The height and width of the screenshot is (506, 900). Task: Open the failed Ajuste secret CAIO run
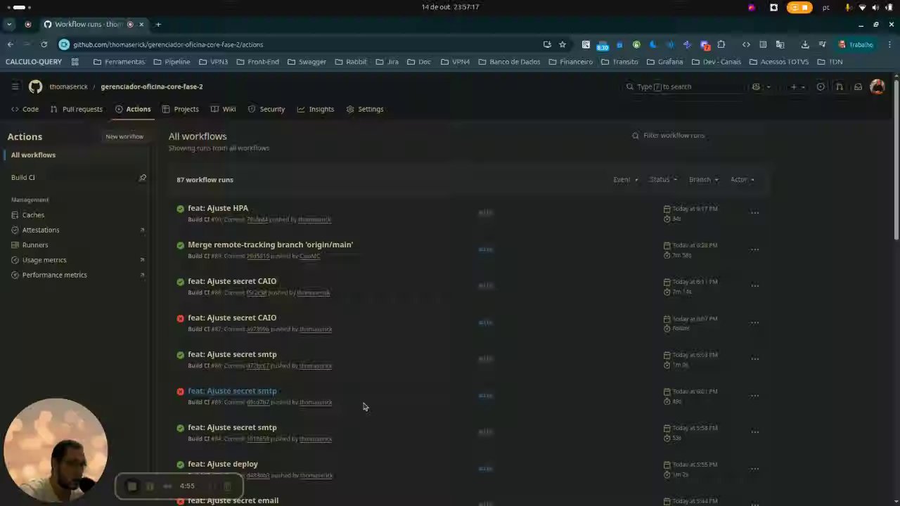click(x=232, y=318)
